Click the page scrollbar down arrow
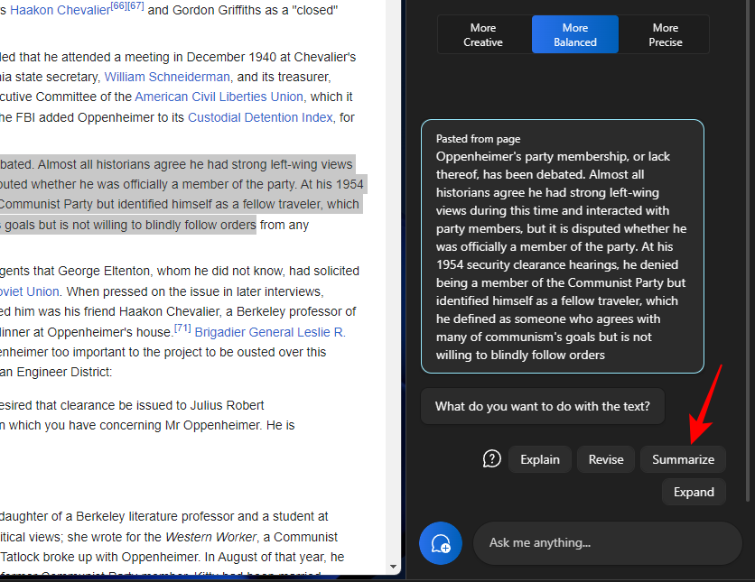 click(394, 567)
